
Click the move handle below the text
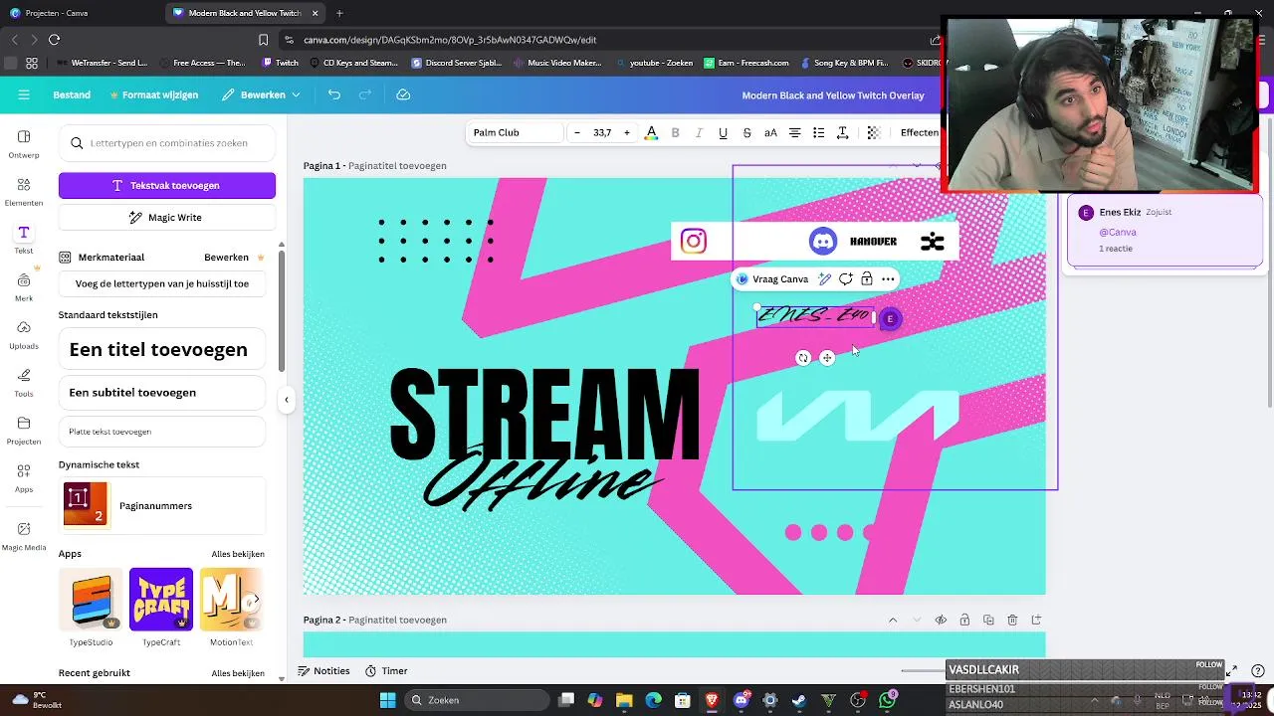tap(827, 358)
